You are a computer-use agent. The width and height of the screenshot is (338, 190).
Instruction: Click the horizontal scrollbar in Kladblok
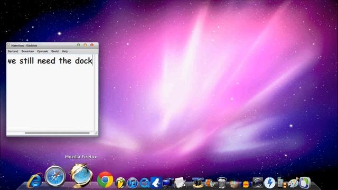click(57, 133)
